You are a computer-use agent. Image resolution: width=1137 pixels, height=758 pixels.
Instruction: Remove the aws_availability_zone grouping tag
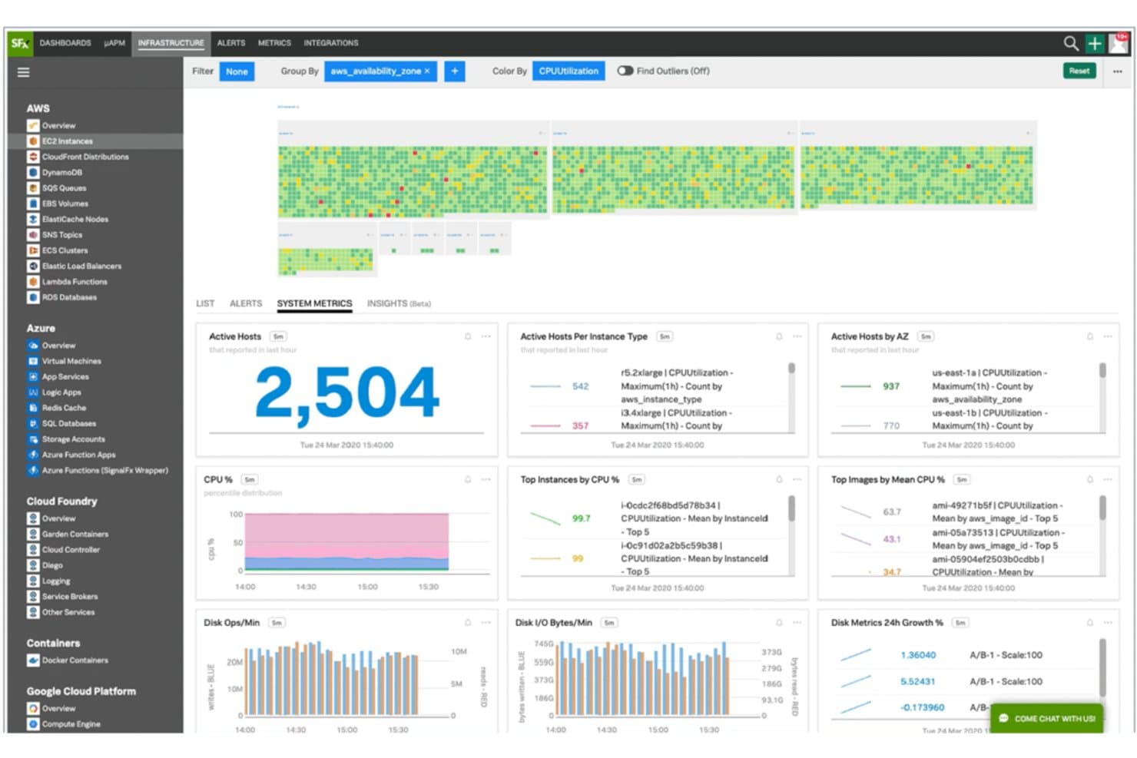coord(427,71)
